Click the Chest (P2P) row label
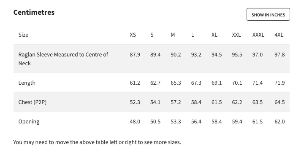Screen dimensions: 296x155 tap(32, 102)
